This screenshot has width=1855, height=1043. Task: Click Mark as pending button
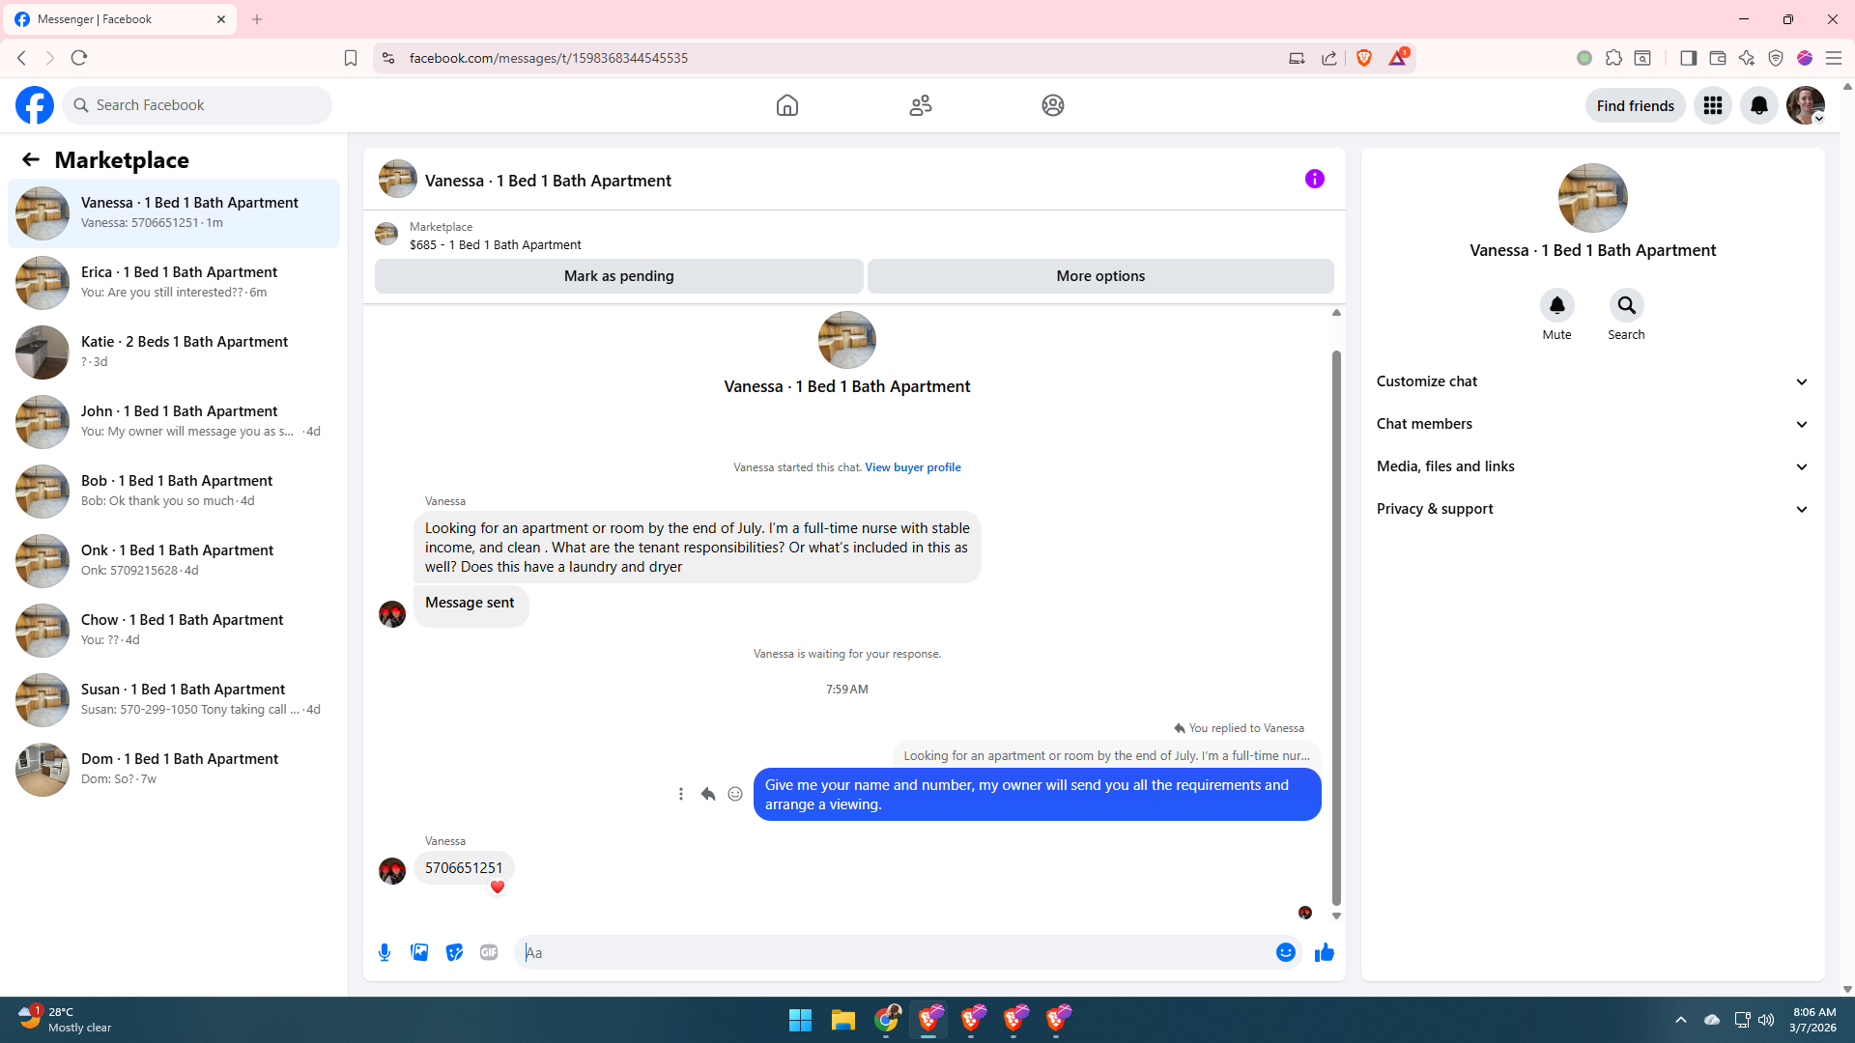click(x=619, y=276)
